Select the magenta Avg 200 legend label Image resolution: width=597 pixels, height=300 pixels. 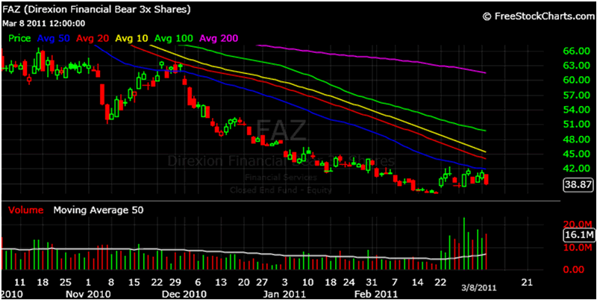(x=219, y=39)
